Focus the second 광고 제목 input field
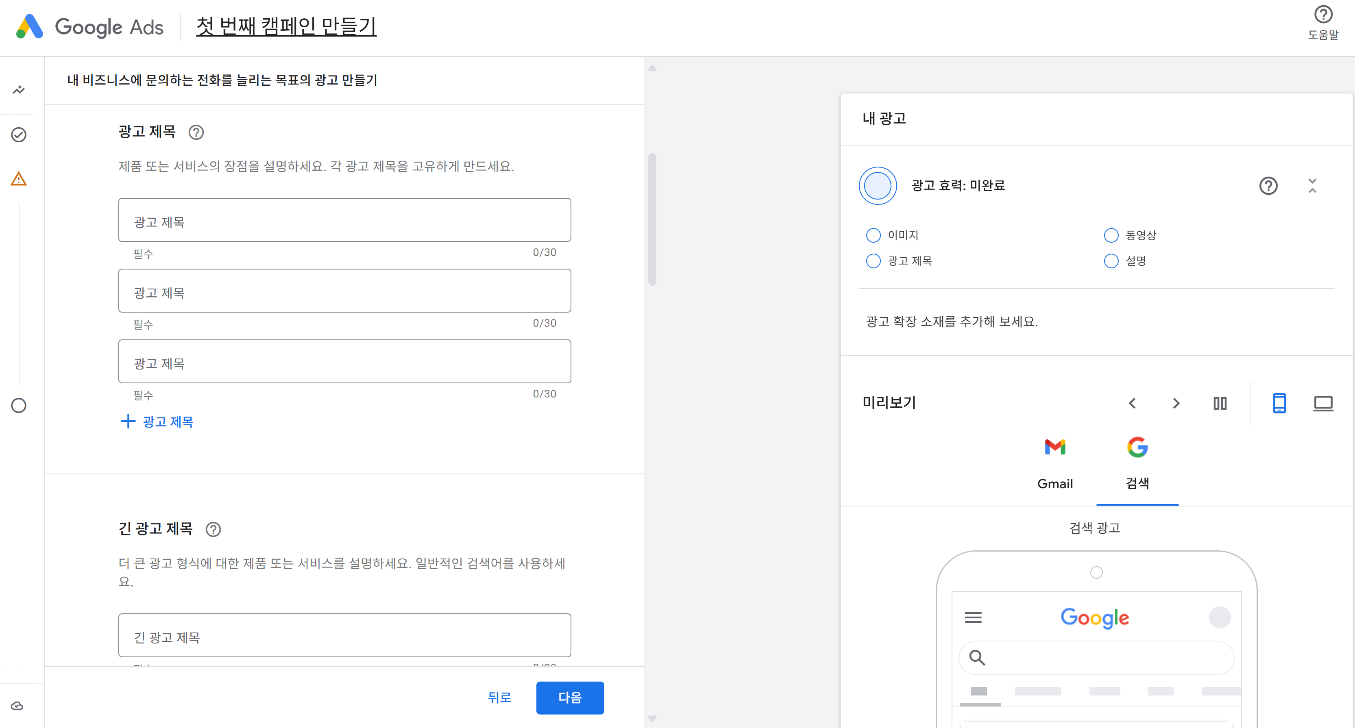 click(x=344, y=291)
